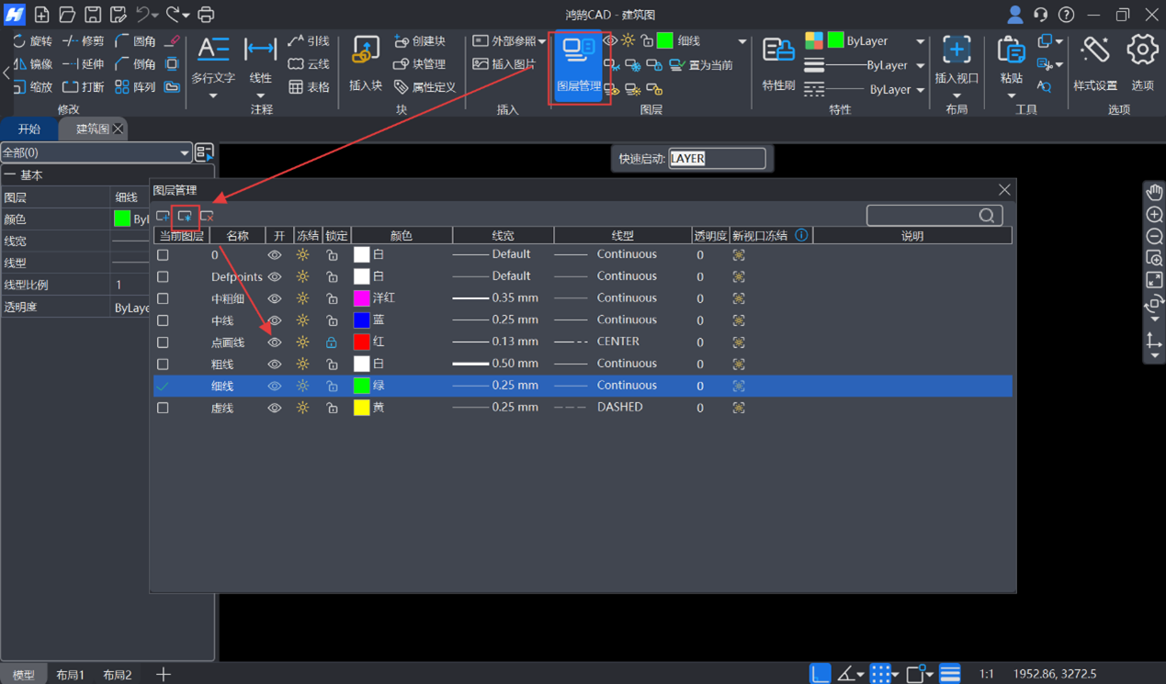
Task: Activate the 特性刷 match properties tool
Action: pyautogui.click(x=778, y=61)
